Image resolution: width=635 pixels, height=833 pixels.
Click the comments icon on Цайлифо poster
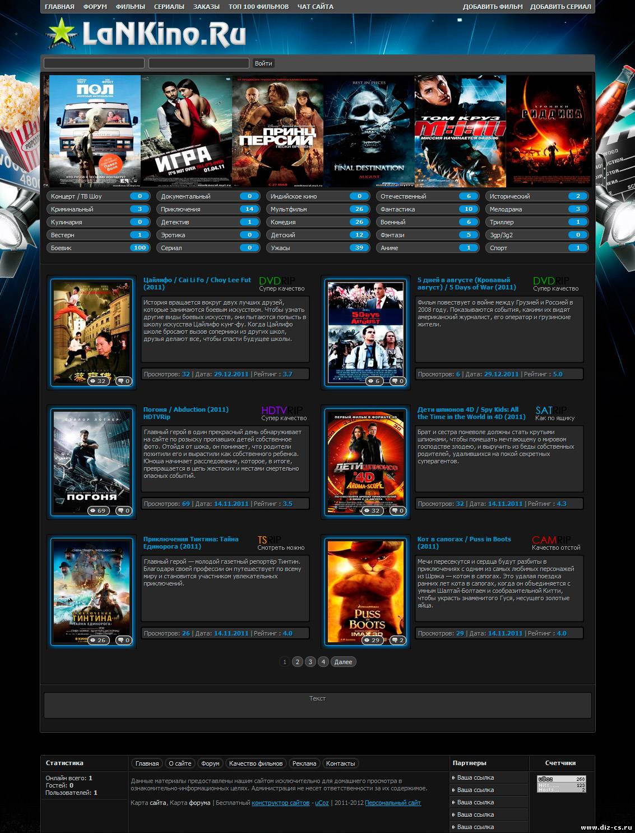point(123,381)
